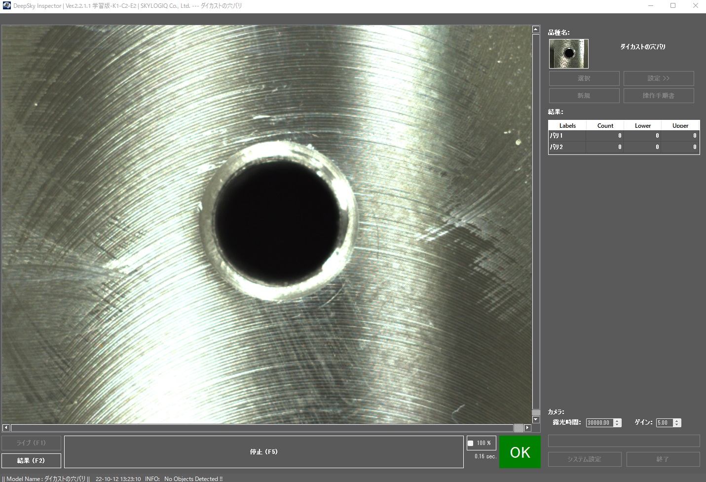Open 設定 >> settings panel

[x=659, y=78]
